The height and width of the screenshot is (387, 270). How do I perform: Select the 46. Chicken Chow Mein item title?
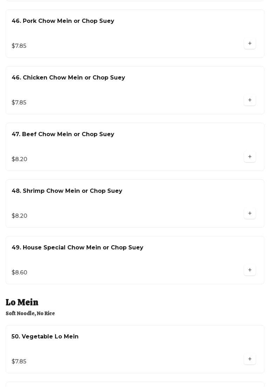(68, 78)
